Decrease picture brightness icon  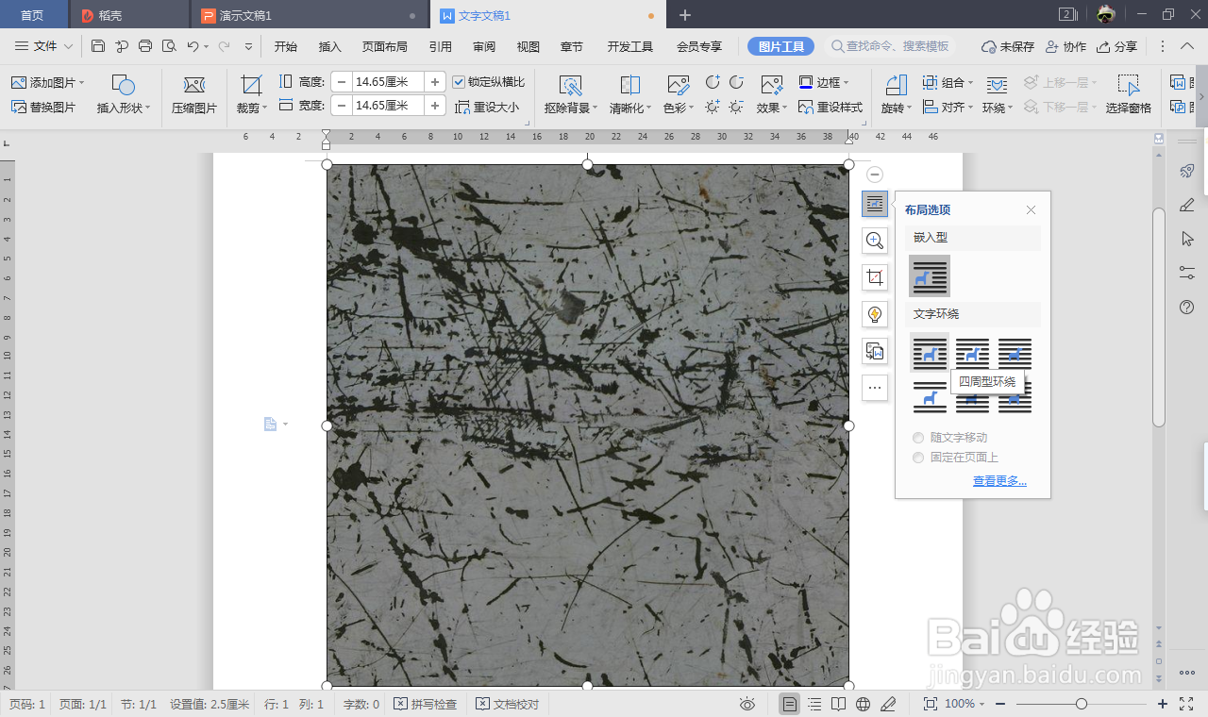736,107
